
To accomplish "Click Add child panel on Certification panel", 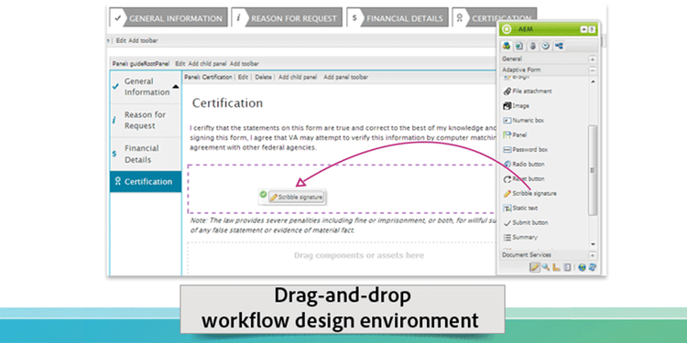I will (x=298, y=77).
